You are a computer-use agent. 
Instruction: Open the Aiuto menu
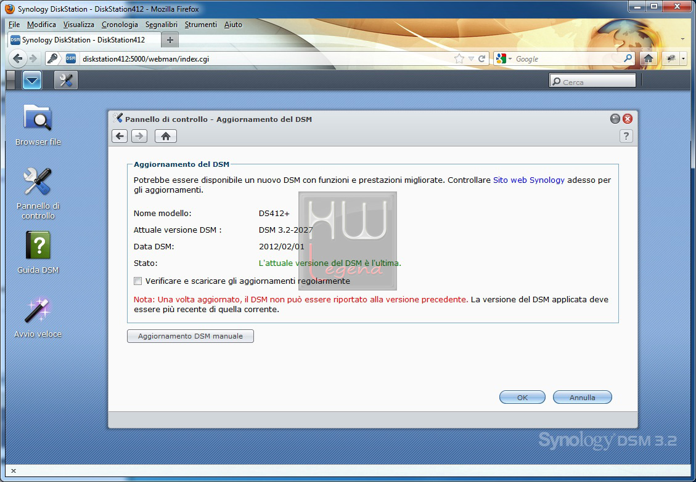click(x=233, y=25)
